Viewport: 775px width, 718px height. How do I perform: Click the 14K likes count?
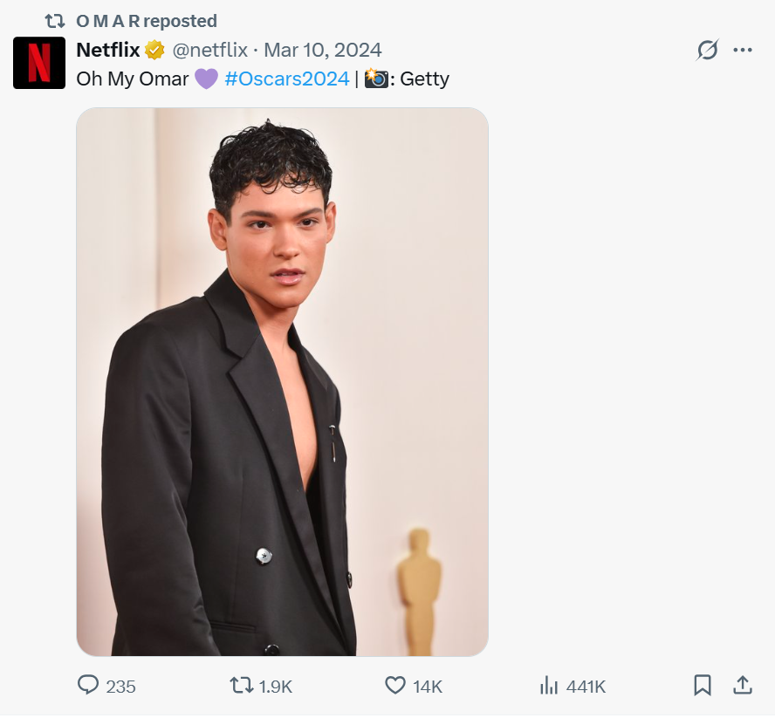(428, 687)
